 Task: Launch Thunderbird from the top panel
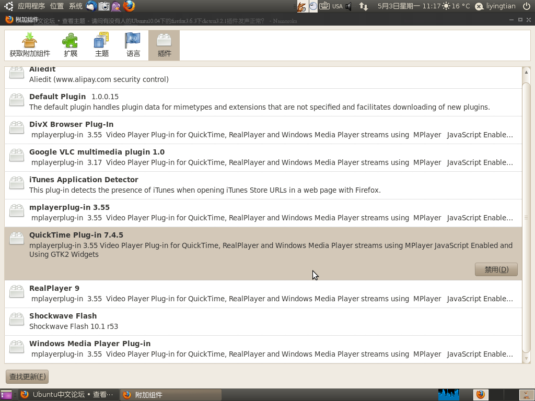point(91,6)
